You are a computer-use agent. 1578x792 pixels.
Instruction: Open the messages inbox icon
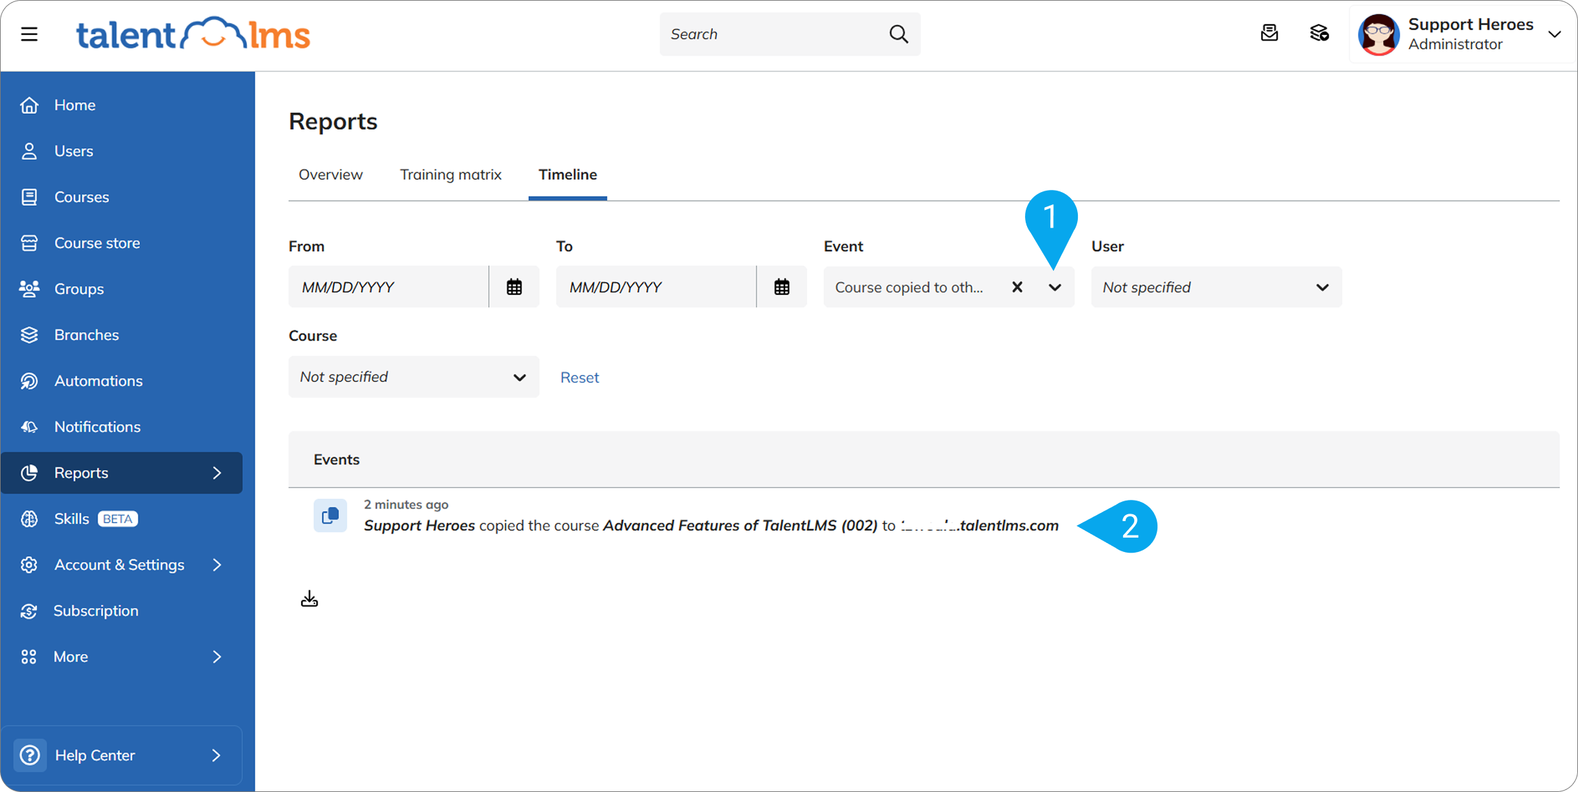pyautogui.click(x=1269, y=33)
